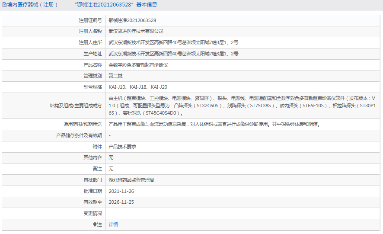Click the 变更情况 label

(93, 213)
